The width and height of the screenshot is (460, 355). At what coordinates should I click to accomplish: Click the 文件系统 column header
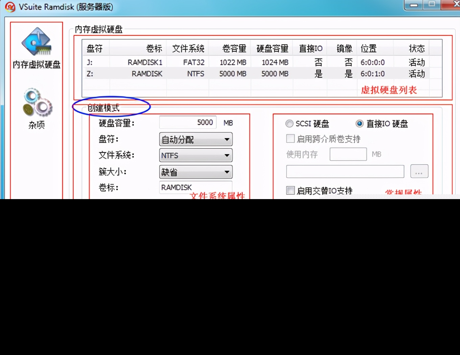pos(187,49)
